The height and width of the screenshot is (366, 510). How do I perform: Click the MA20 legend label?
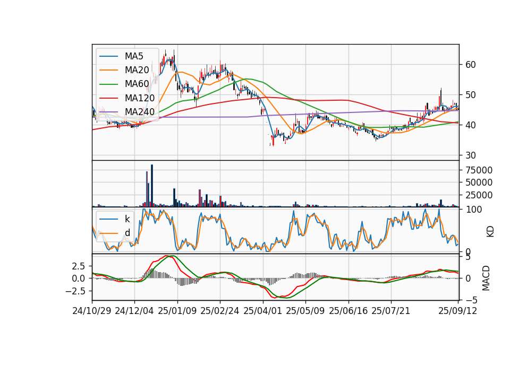(x=137, y=70)
